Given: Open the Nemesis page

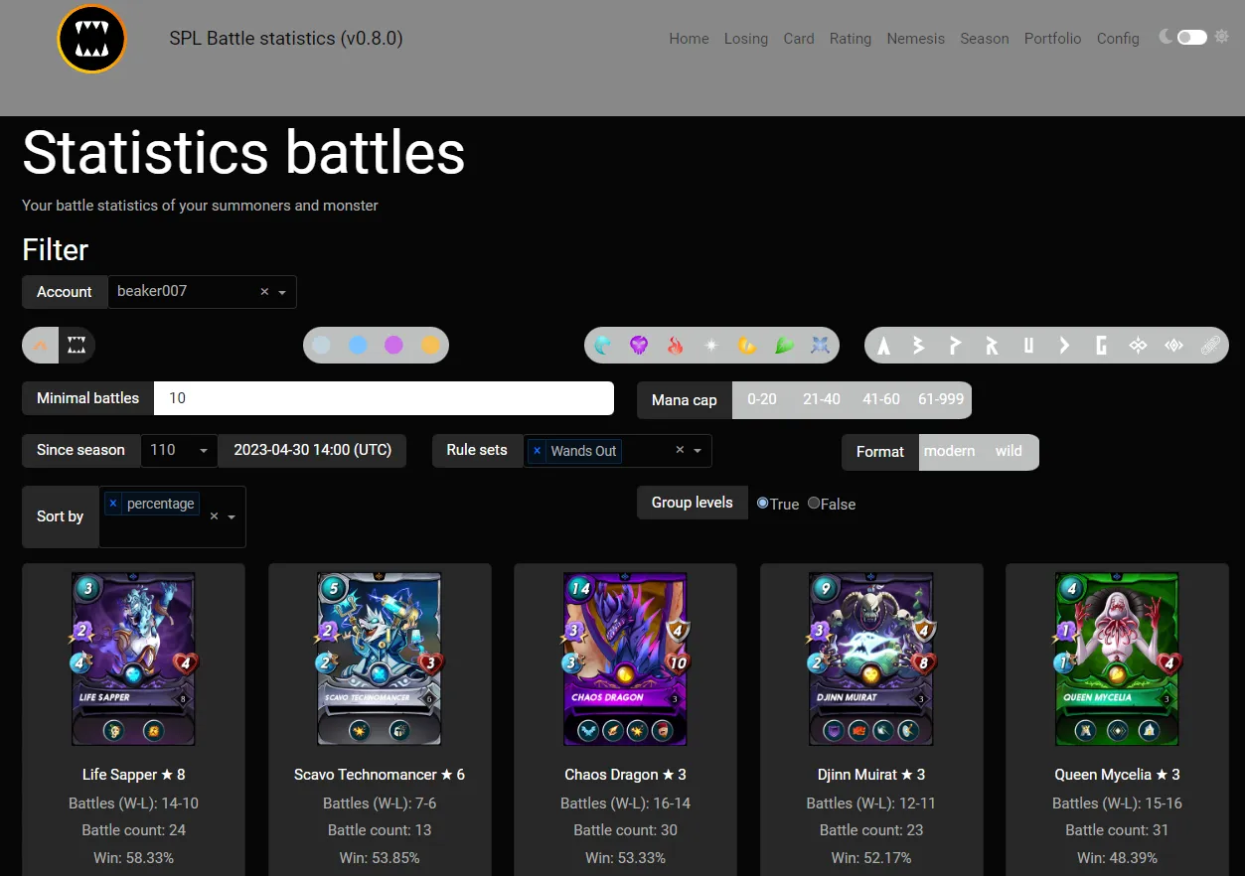Looking at the screenshot, I should (x=916, y=39).
